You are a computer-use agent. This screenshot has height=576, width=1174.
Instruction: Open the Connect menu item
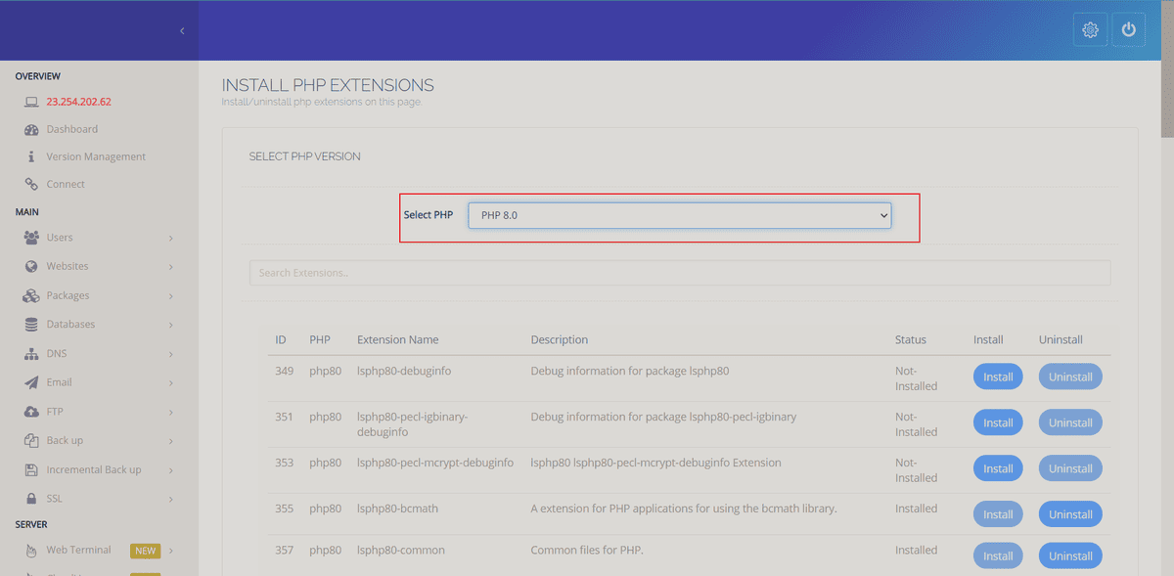coord(66,184)
